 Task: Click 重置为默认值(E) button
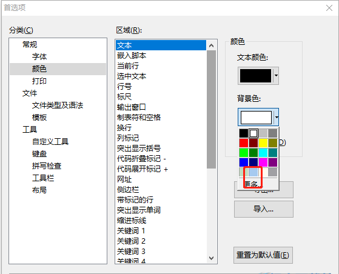pos(263,255)
